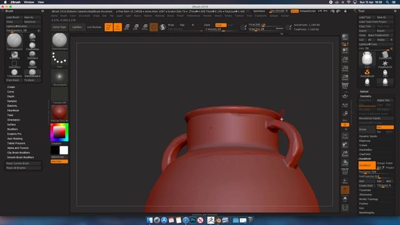Click the Divide button

(367, 129)
